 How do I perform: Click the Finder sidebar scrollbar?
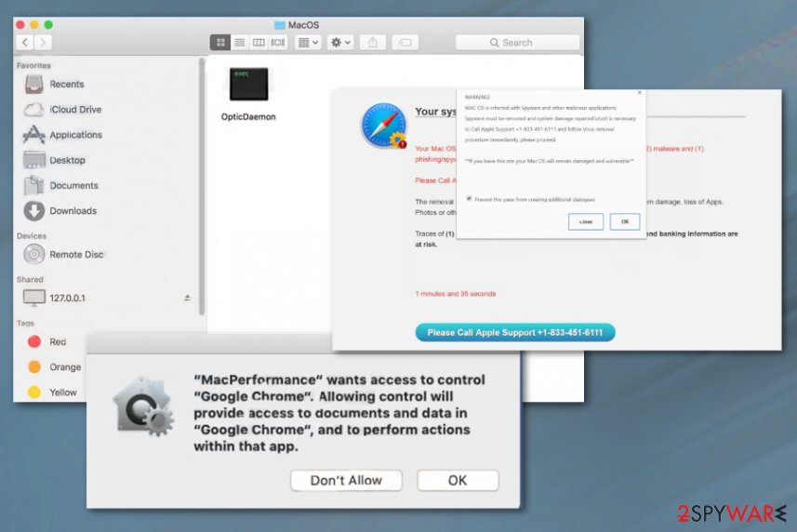(x=202, y=186)
